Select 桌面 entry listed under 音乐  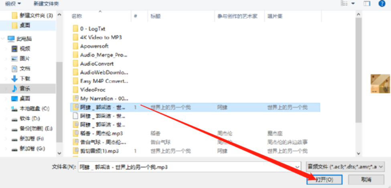coord(25,98)
